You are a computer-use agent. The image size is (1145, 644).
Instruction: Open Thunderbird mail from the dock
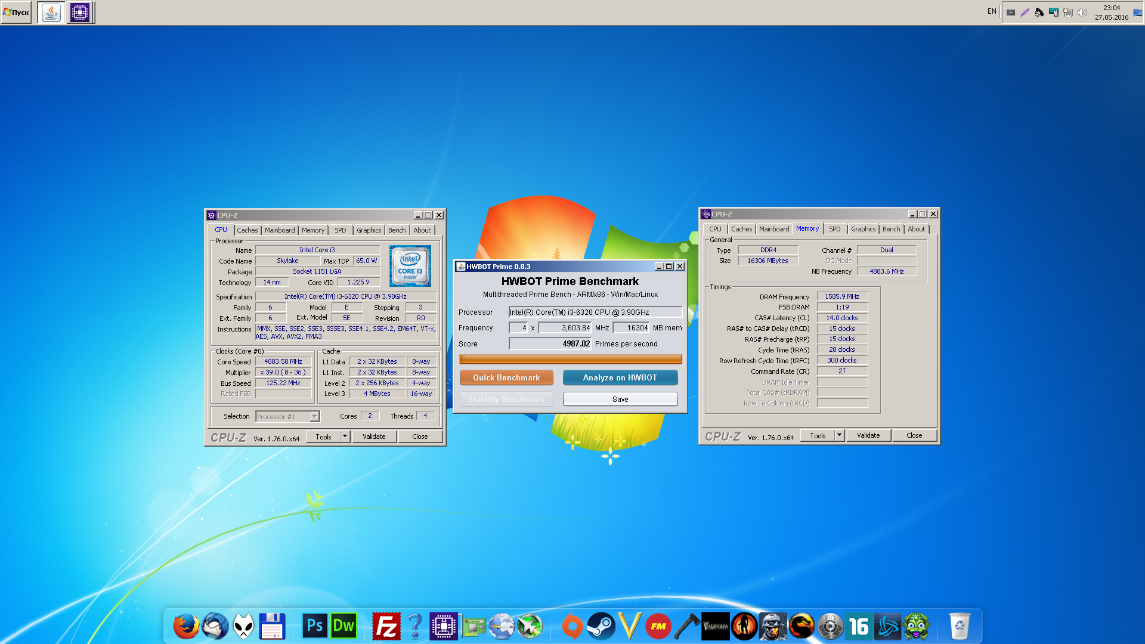pyautogui.click(x=215, y=627)
